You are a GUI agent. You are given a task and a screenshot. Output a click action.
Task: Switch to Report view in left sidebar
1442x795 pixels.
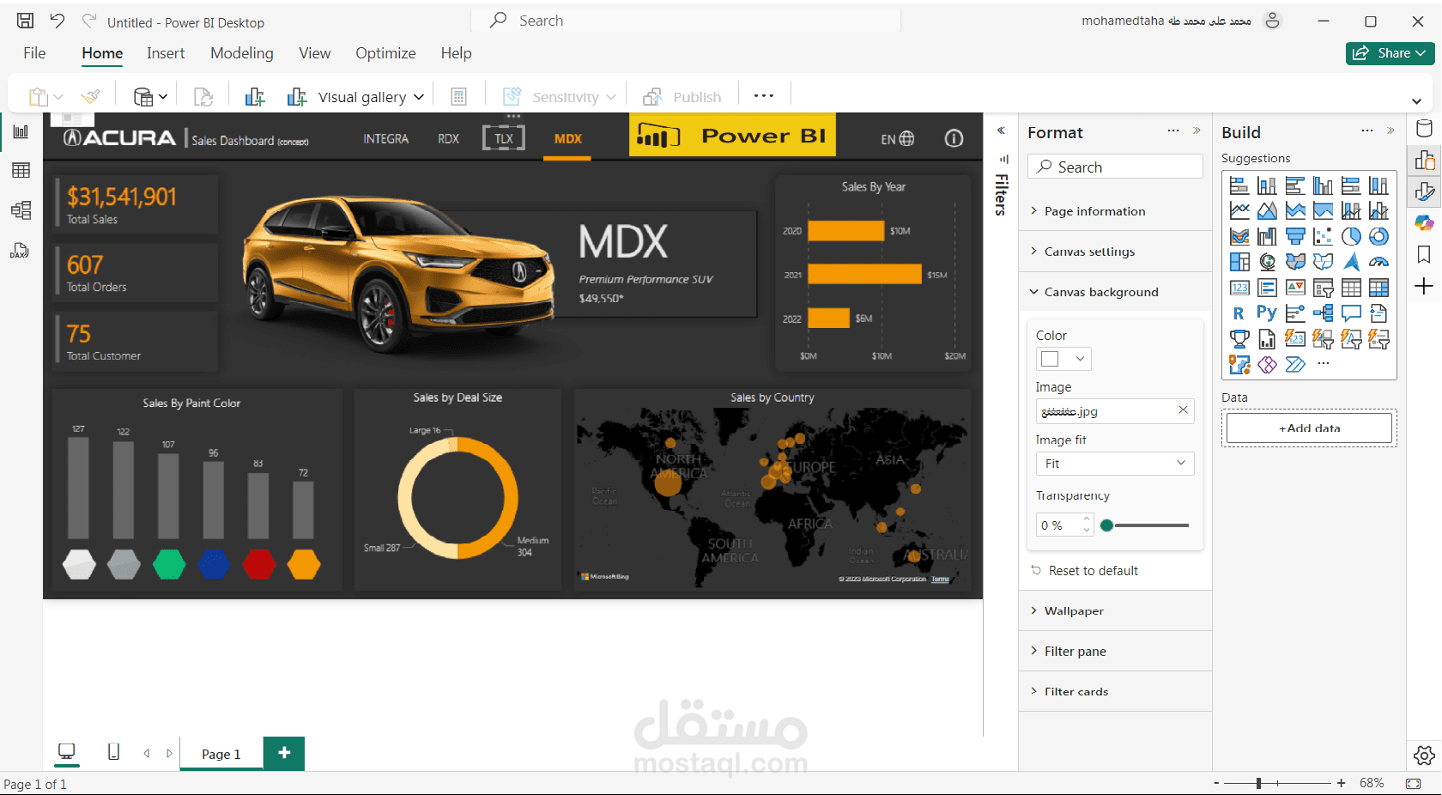(x=21, y=131)
